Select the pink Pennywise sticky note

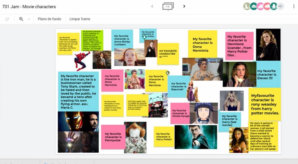[x=113, y=137]
